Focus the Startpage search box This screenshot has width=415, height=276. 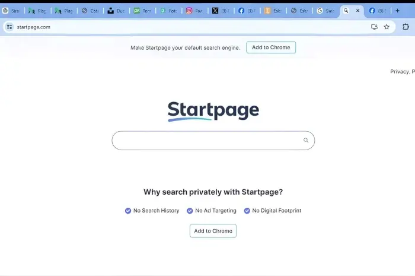point(213,141)
